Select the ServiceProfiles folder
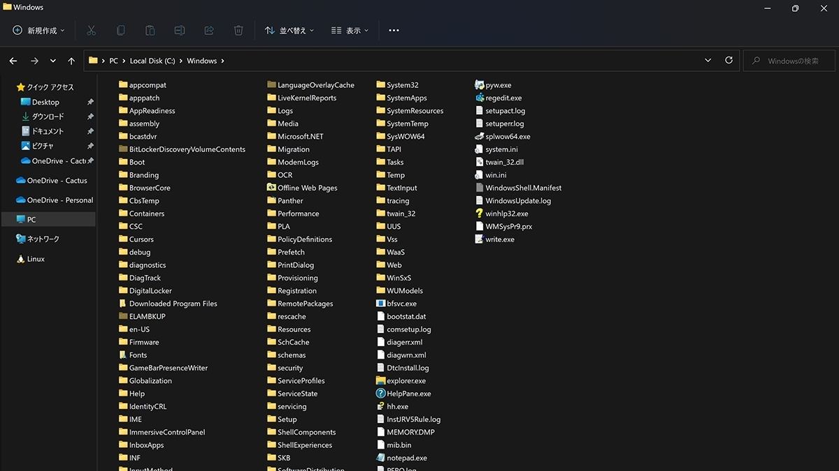839x471 pixels. (296, 381)
